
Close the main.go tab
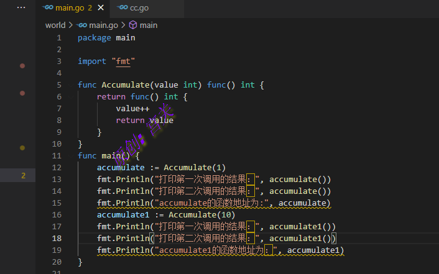(101, 7)
